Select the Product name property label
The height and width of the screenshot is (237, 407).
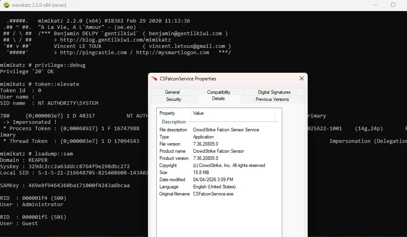point(172,151)
